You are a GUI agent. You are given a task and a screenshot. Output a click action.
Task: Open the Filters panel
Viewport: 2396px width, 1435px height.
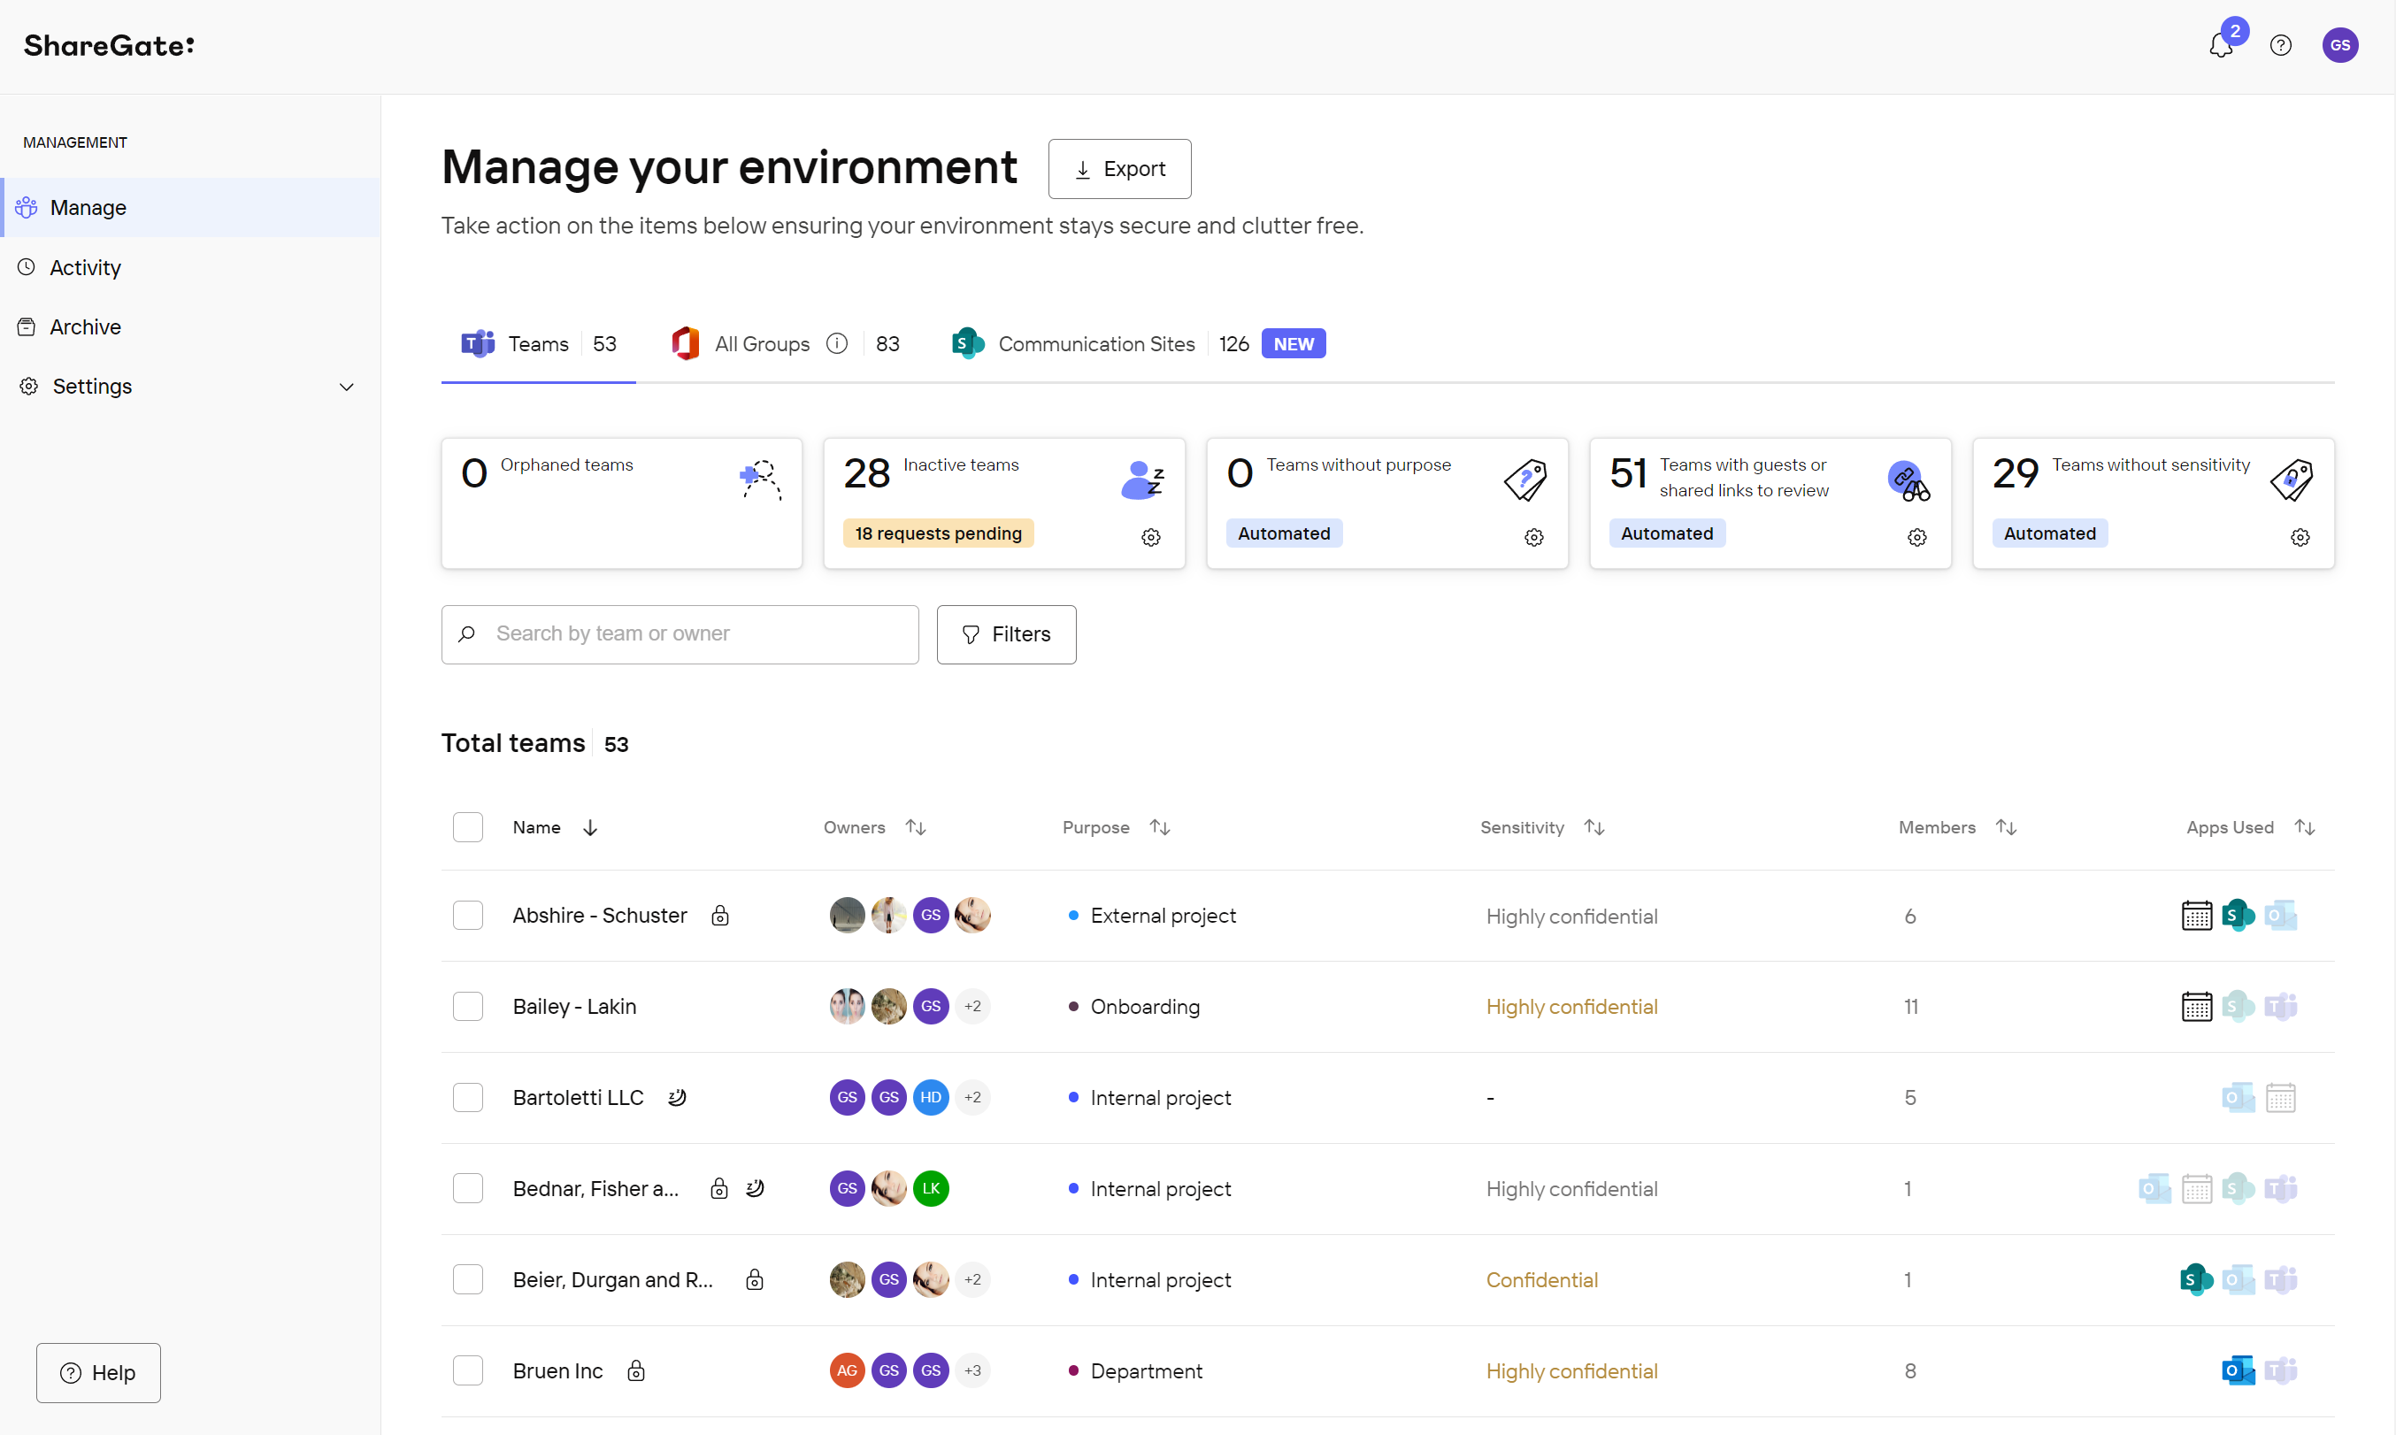pos(1006,634)
